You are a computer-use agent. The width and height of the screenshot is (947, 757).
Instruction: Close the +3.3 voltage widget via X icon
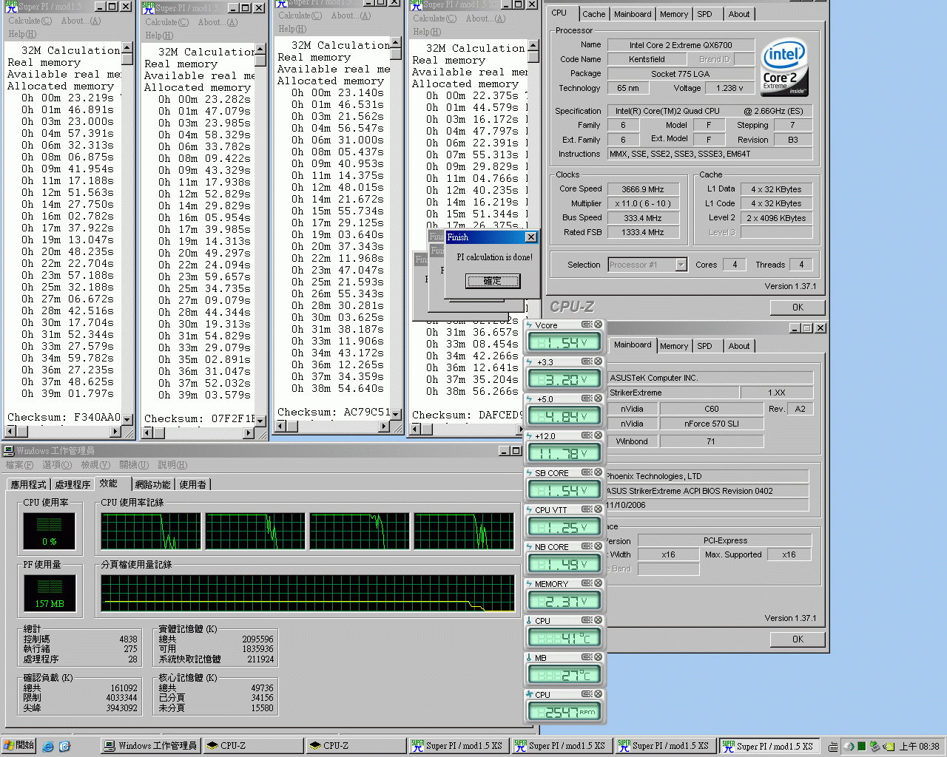pyautogui.click(x=598, y=361)
